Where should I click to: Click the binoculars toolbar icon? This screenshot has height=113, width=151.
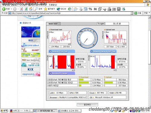point(95,9)
